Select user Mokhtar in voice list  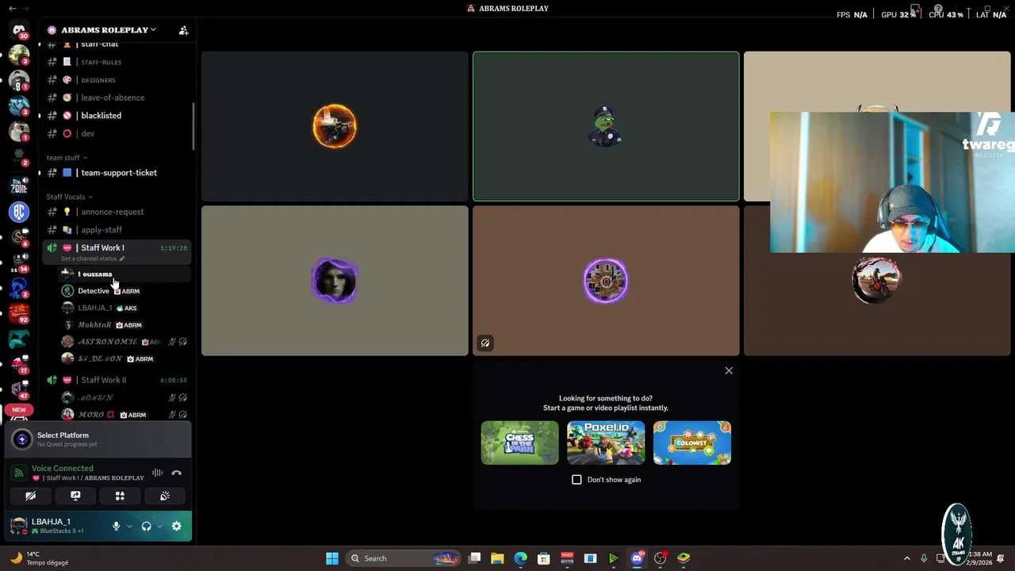(124, 325)
